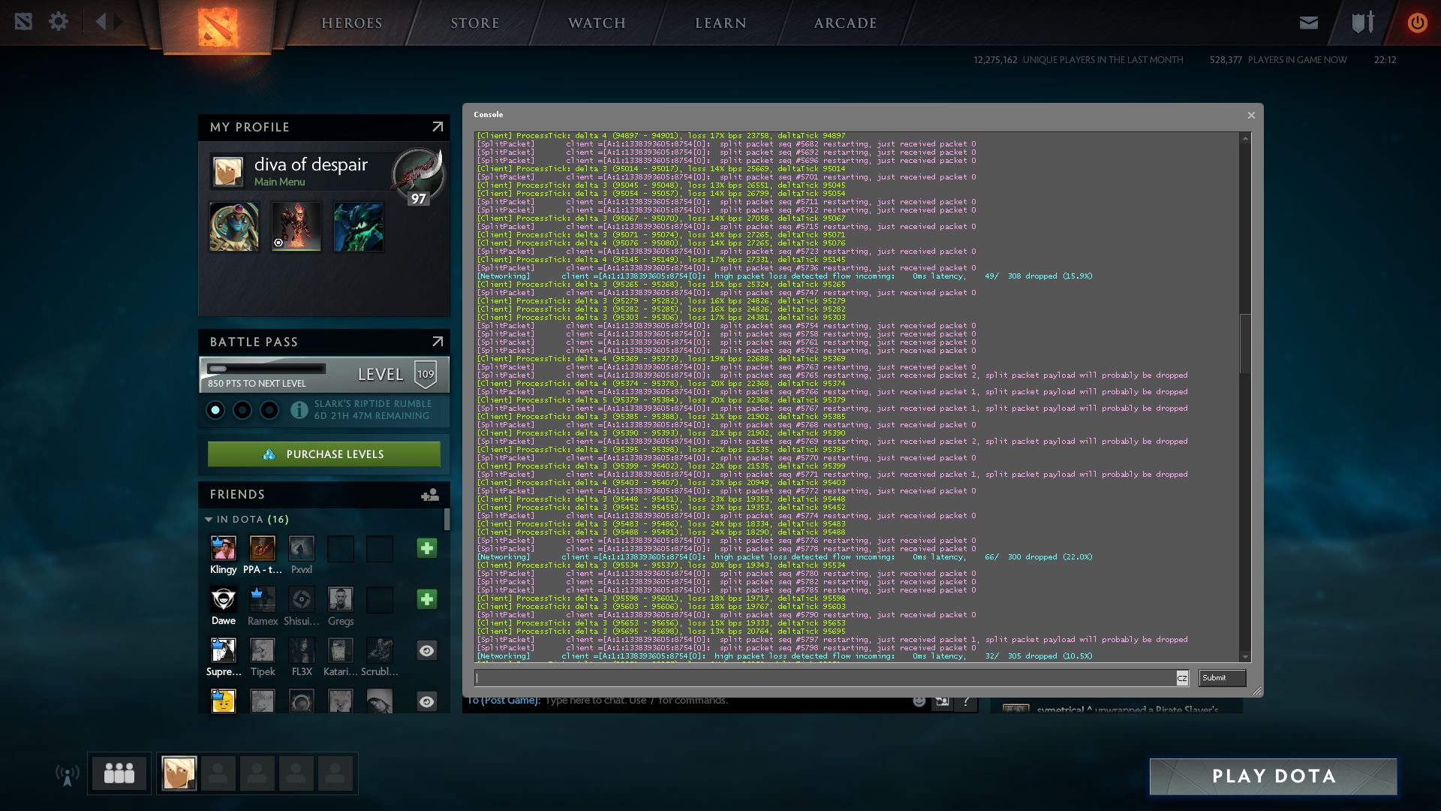This screenshot has width=1441, height=811.
Task: Click the red power quit icon
Action: tap(1417, 23)
